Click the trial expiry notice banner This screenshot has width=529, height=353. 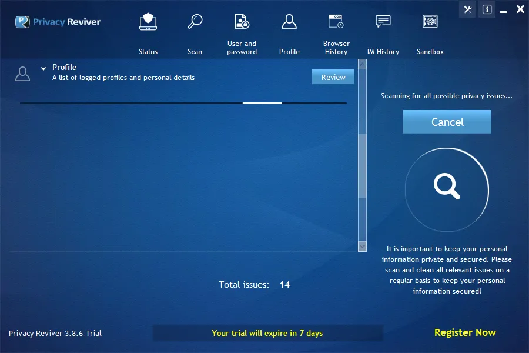(267, 333)
